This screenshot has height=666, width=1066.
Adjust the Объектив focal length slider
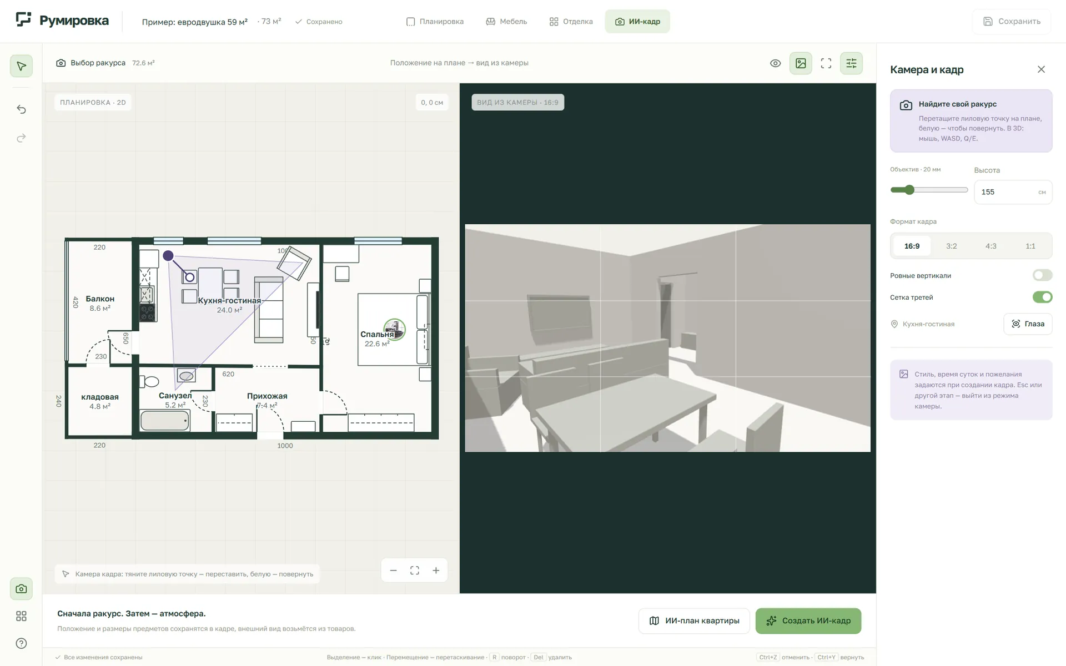(929, 190)
